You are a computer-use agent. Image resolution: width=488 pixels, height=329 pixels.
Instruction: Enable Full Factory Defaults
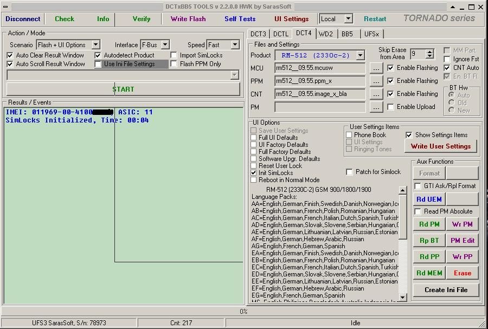(254, 152)
